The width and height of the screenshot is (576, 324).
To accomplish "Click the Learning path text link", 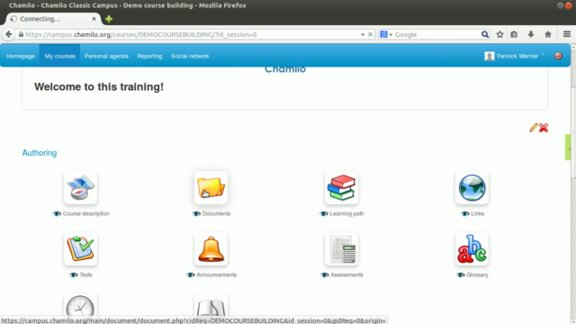I will [x=346, y=214].
